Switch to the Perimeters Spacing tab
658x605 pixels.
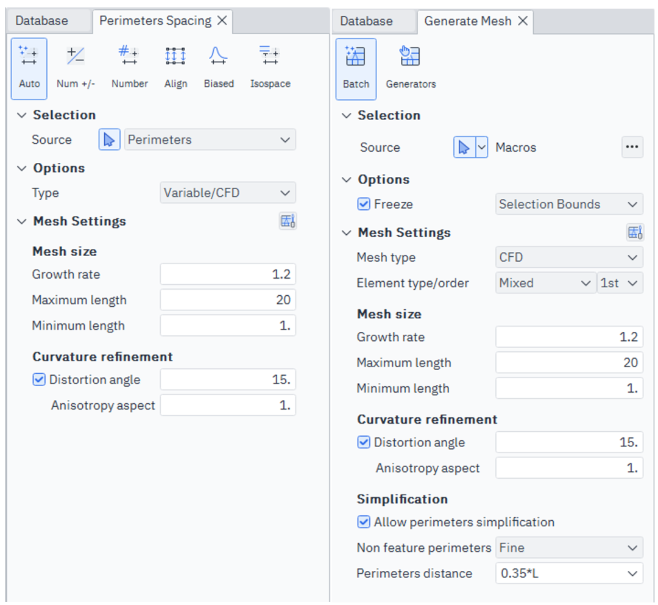coord(155,21)
